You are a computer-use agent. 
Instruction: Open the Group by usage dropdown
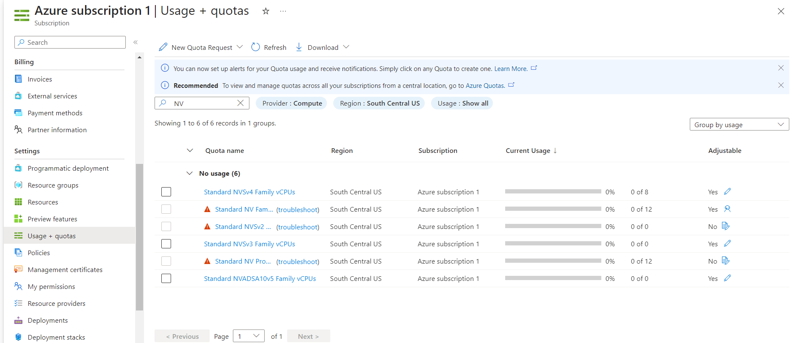(739, 125)
